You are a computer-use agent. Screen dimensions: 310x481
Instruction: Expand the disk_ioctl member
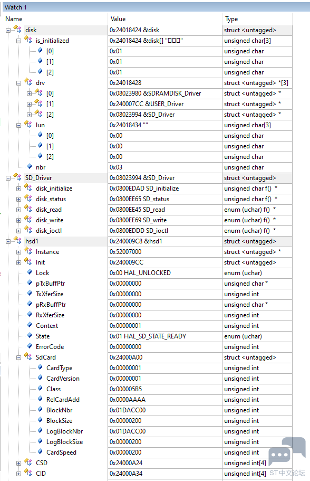18,231
